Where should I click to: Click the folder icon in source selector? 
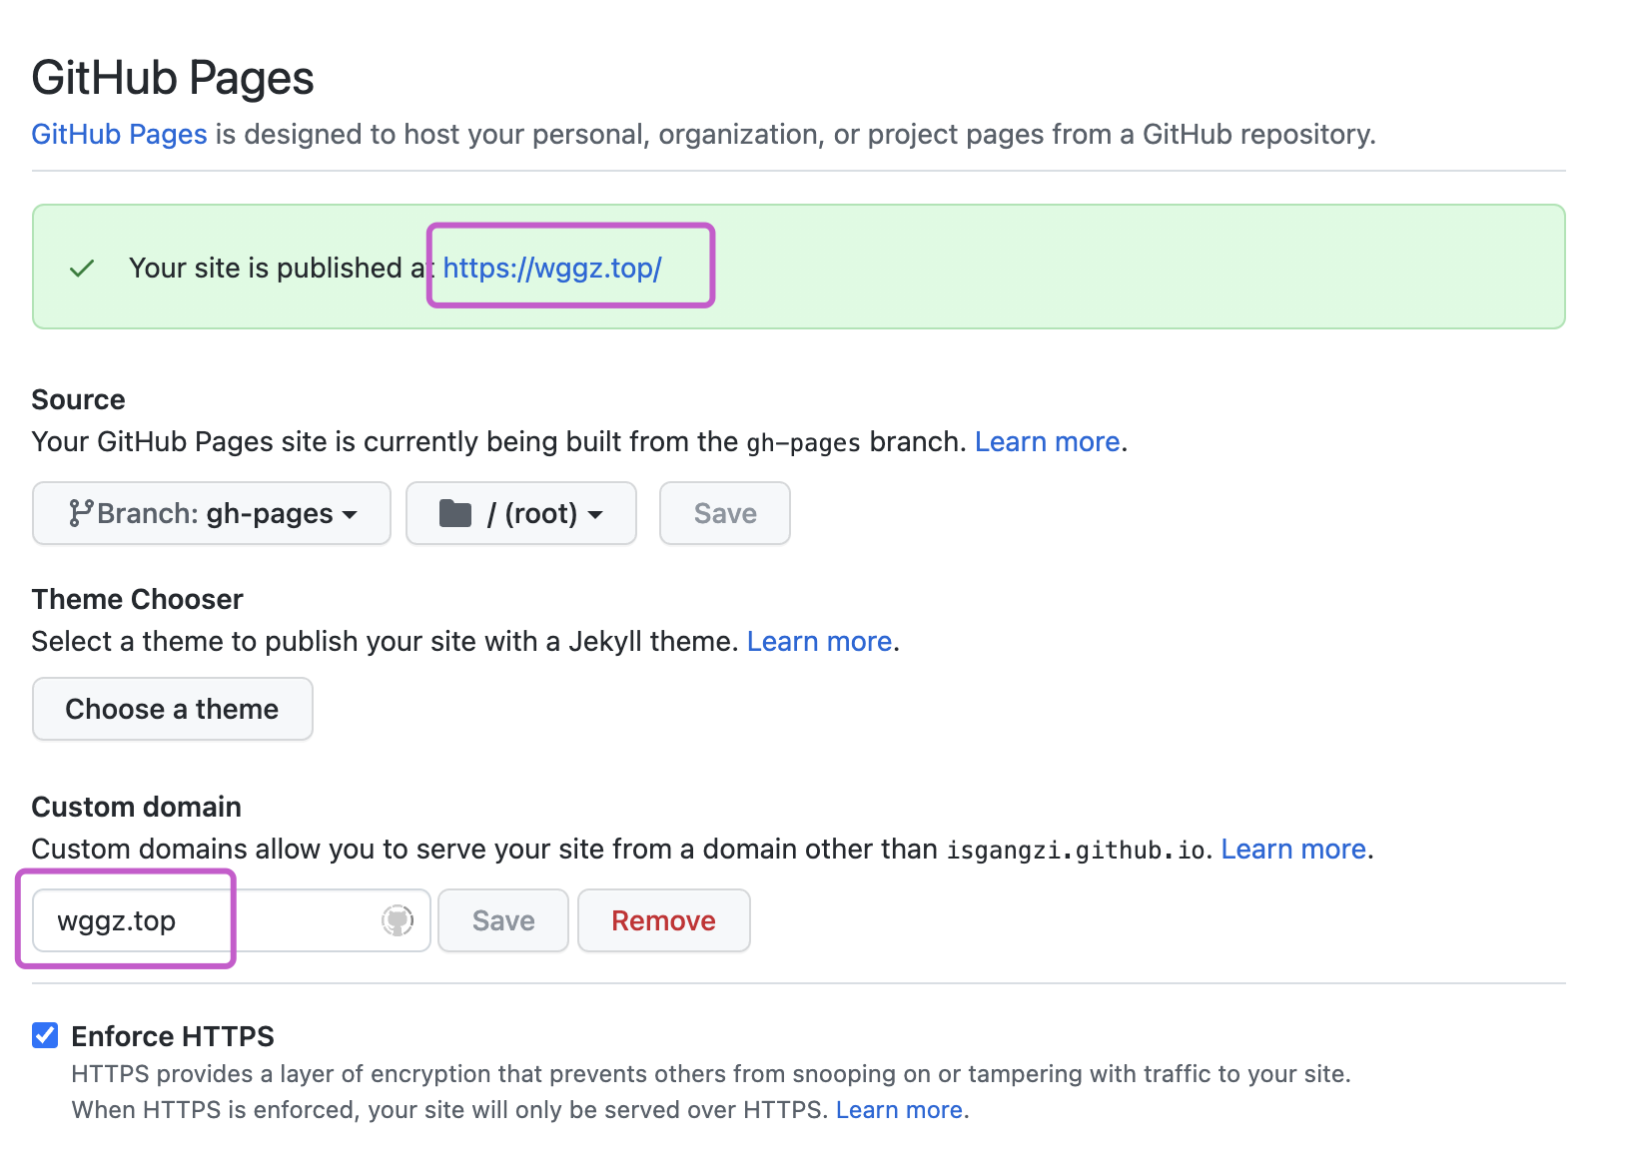[x=455, y=513]
